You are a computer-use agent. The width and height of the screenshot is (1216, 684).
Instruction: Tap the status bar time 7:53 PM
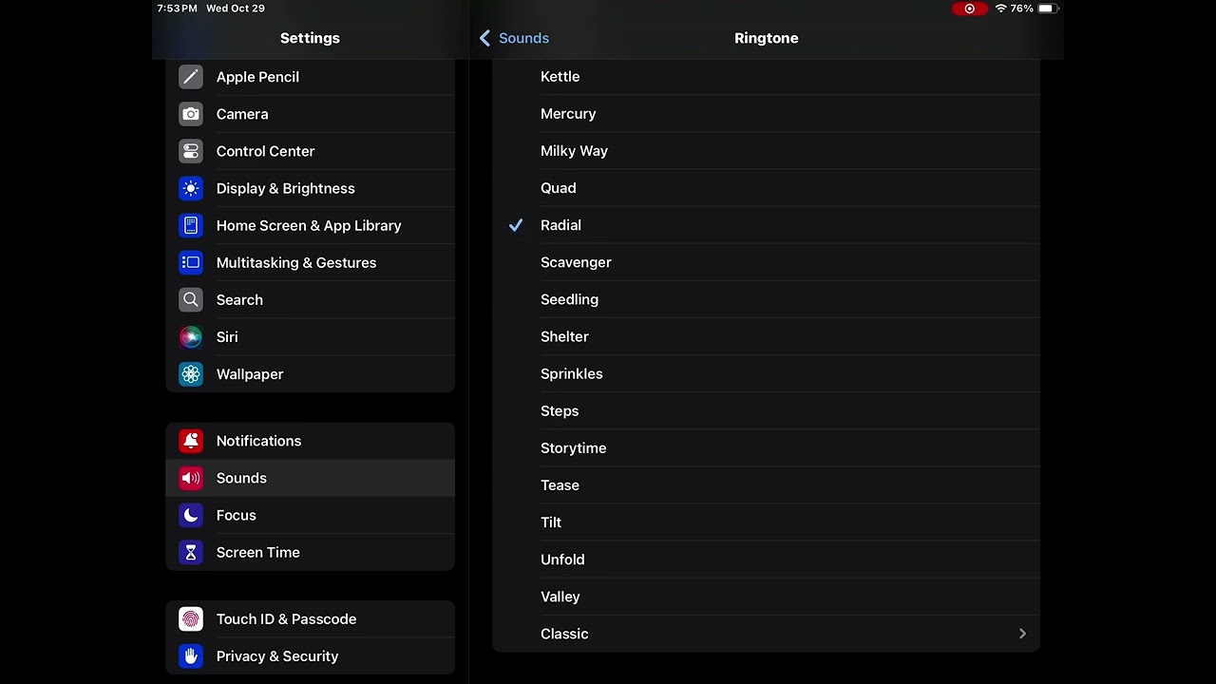pos(177,9)
